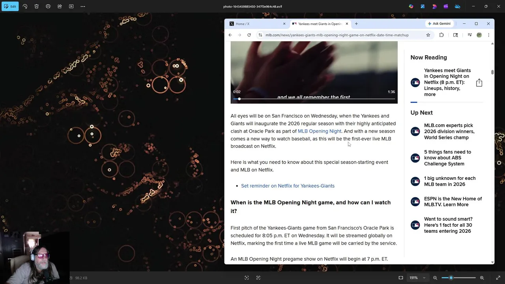The width and height of the screenshot is (505, 284).
Task: Start slideshow from Photos toolbar
Action: (x=71, y=6)
